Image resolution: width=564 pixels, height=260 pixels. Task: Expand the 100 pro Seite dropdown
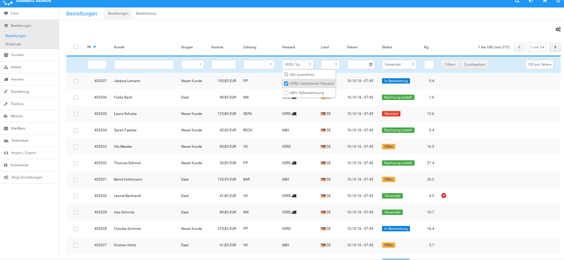point(539,64)
